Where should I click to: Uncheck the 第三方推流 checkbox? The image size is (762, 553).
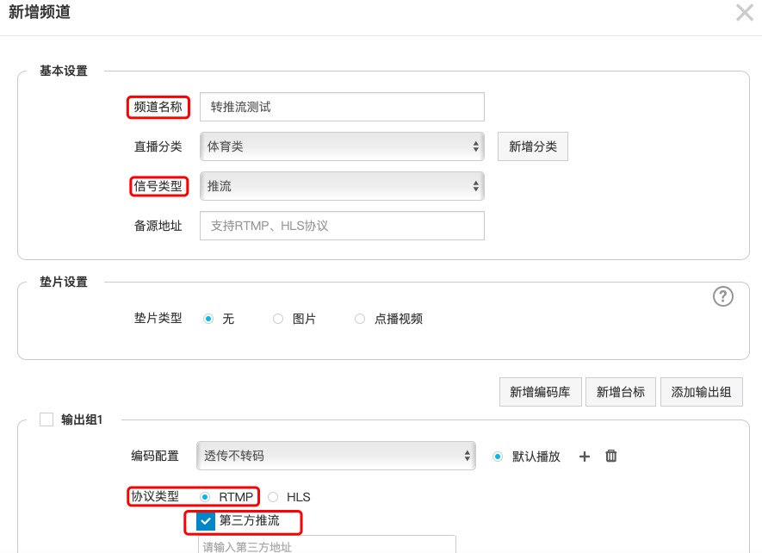205,521
